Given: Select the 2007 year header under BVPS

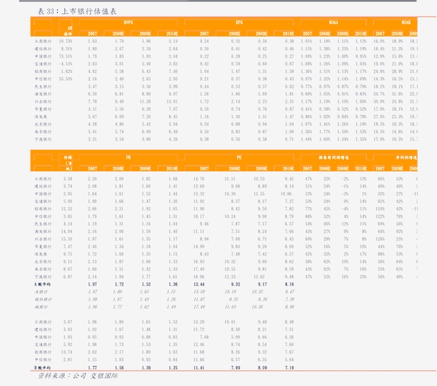Looking at the screenshot, I should (x=92, y=33).
